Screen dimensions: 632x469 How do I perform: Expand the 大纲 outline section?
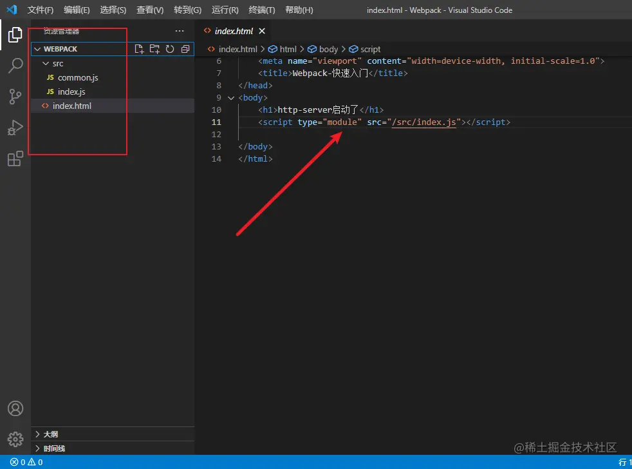(x=37, y=434)
